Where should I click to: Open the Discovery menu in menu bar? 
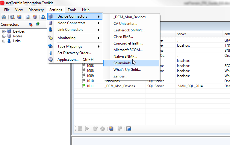click(x=36, y=10)
